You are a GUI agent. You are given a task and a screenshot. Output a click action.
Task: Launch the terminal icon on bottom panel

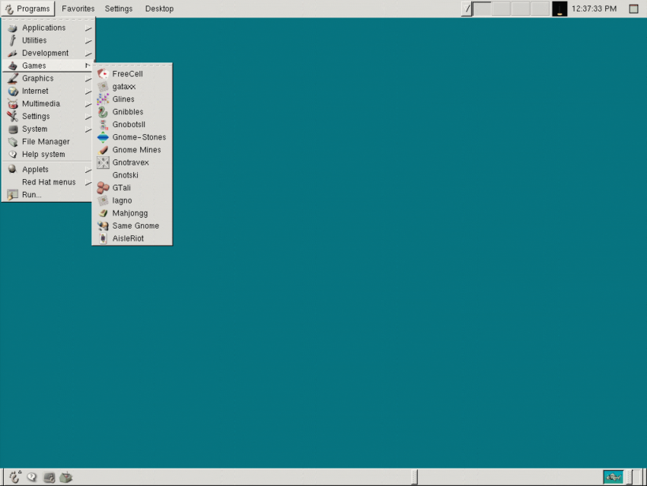click(49, 478)
